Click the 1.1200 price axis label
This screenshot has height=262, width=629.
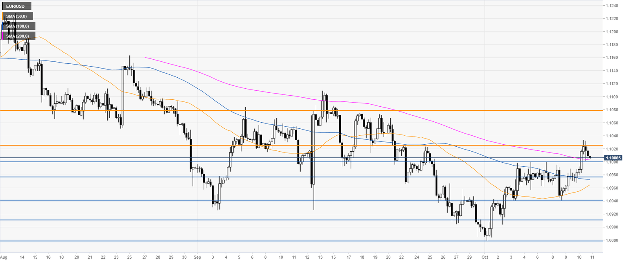tap(613, 31)
